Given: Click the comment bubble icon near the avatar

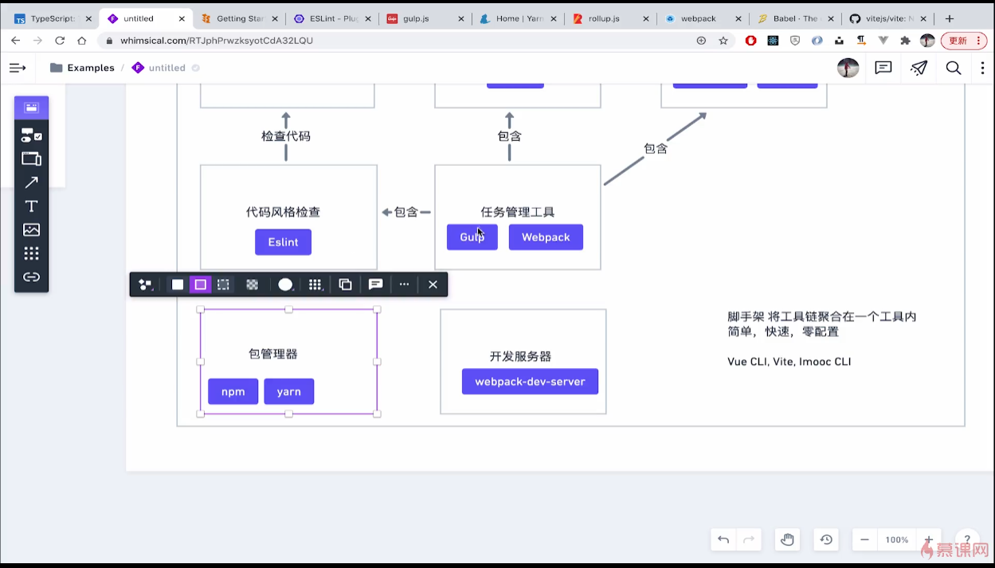Looking at the screenshot, I should click(883, 68).
